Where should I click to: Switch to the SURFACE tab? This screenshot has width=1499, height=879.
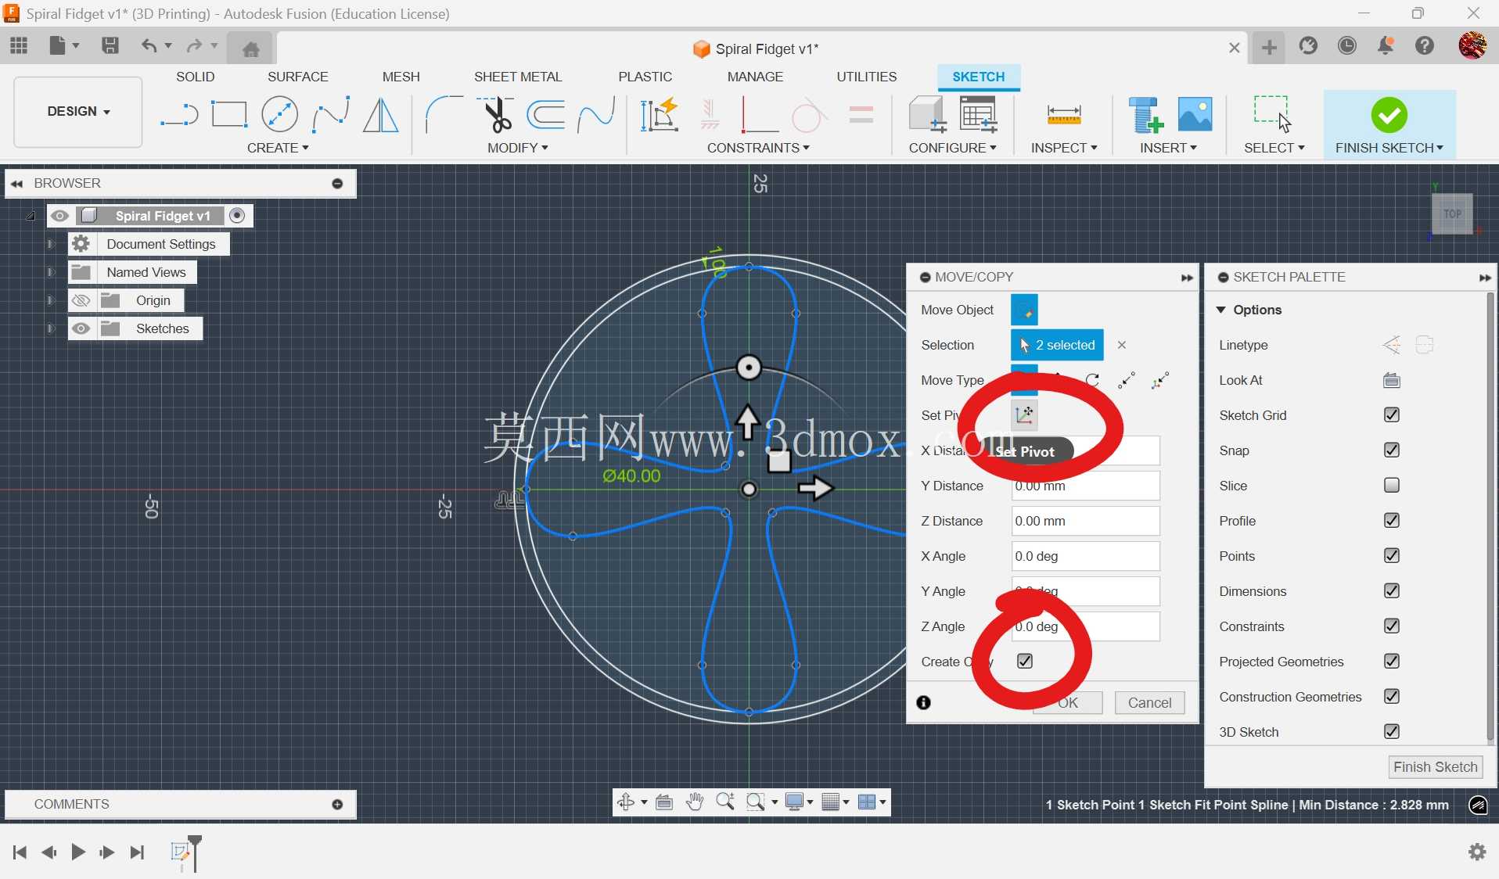tap(297, 77)
